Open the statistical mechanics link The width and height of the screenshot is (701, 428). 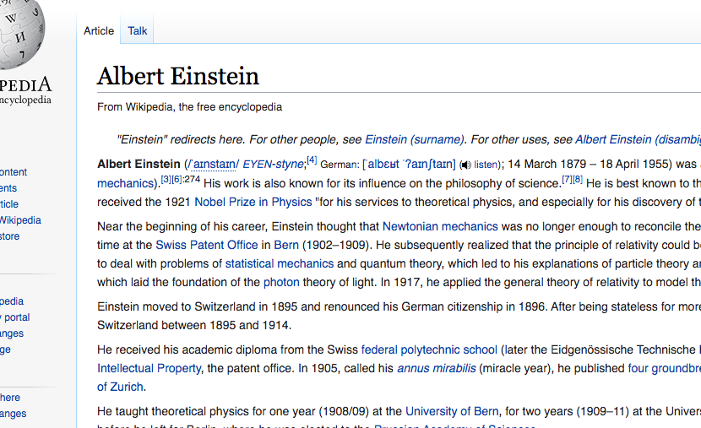(x=280, y=263)
